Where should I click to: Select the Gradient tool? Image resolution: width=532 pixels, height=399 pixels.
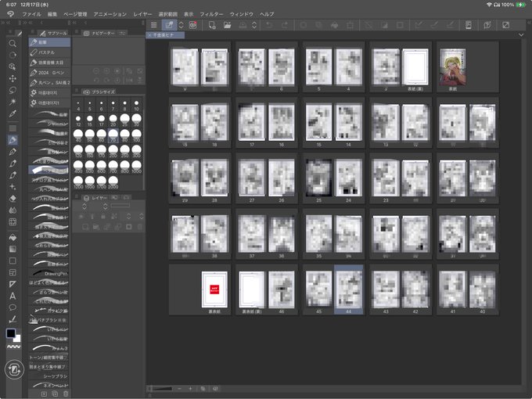click(13, 249)
